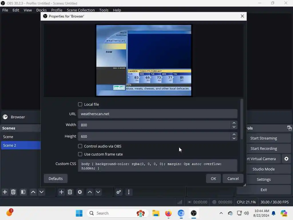
Task: Click taskbar Search box
Action: (x=117, y=213)
